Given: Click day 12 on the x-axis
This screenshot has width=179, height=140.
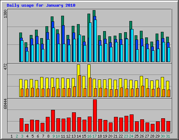Looking at the screenshot, I should [68, 136].
